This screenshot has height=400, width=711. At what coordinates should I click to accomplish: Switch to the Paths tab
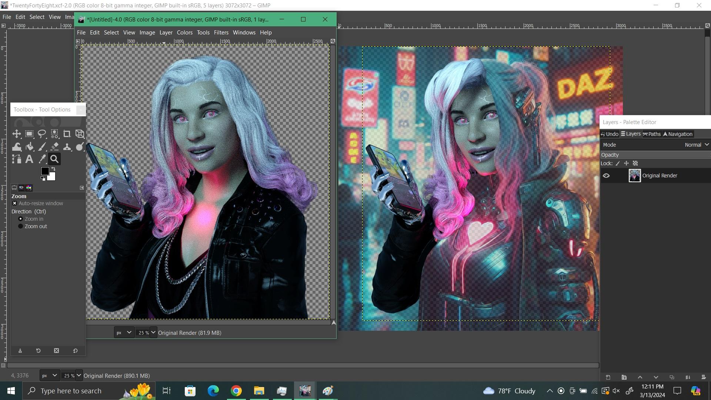[x=652, y=134]
